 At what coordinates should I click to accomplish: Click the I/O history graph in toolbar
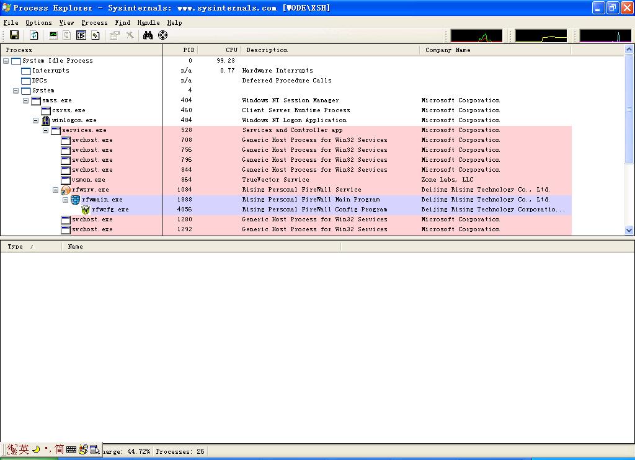[x=605, y=35]
